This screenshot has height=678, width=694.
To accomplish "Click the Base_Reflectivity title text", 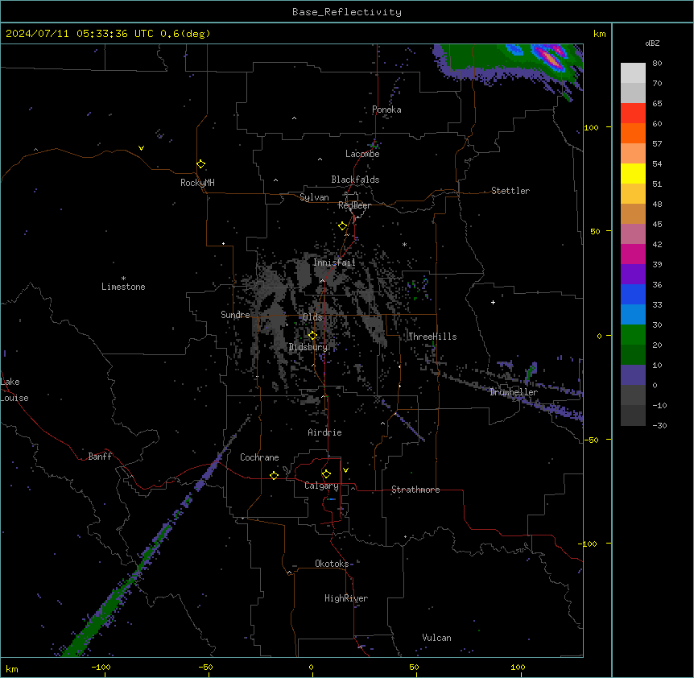I will coord(347,12).
